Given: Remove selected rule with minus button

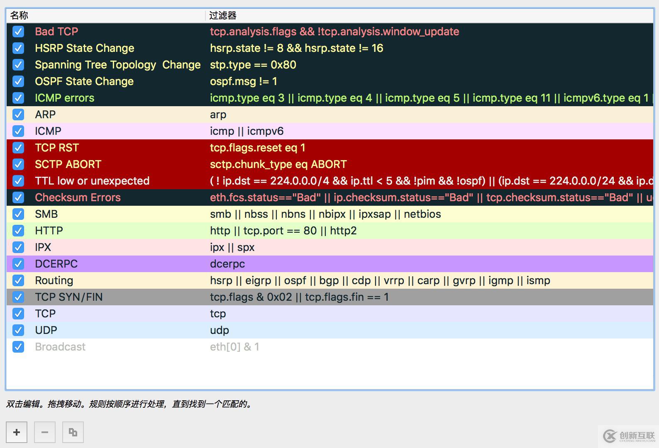Looking at the screenshot, I should [45, 432].
